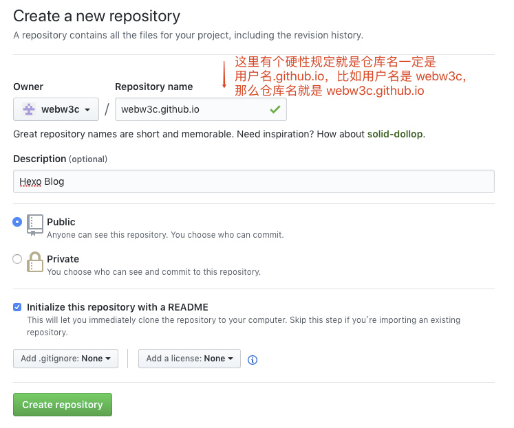The width and height of the screenshot is (514, 428).
Task: Click the bold "Private" label text
Action: pos(63,259)
